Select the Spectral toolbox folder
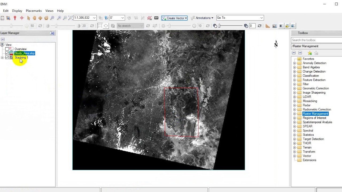This screenshot has width=342, height=192. coord(308,131)
